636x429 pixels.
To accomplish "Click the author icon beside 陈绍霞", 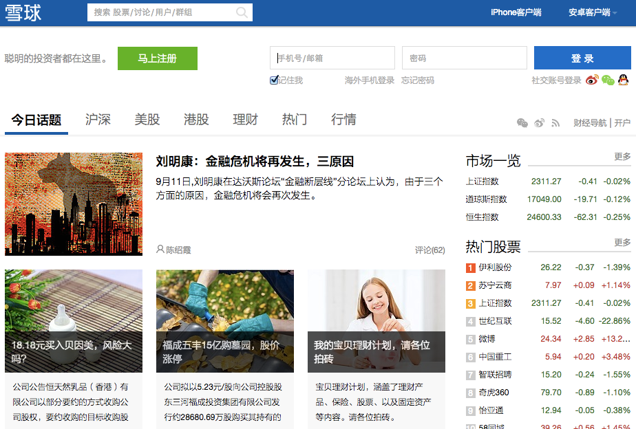I will pos(160,249).
